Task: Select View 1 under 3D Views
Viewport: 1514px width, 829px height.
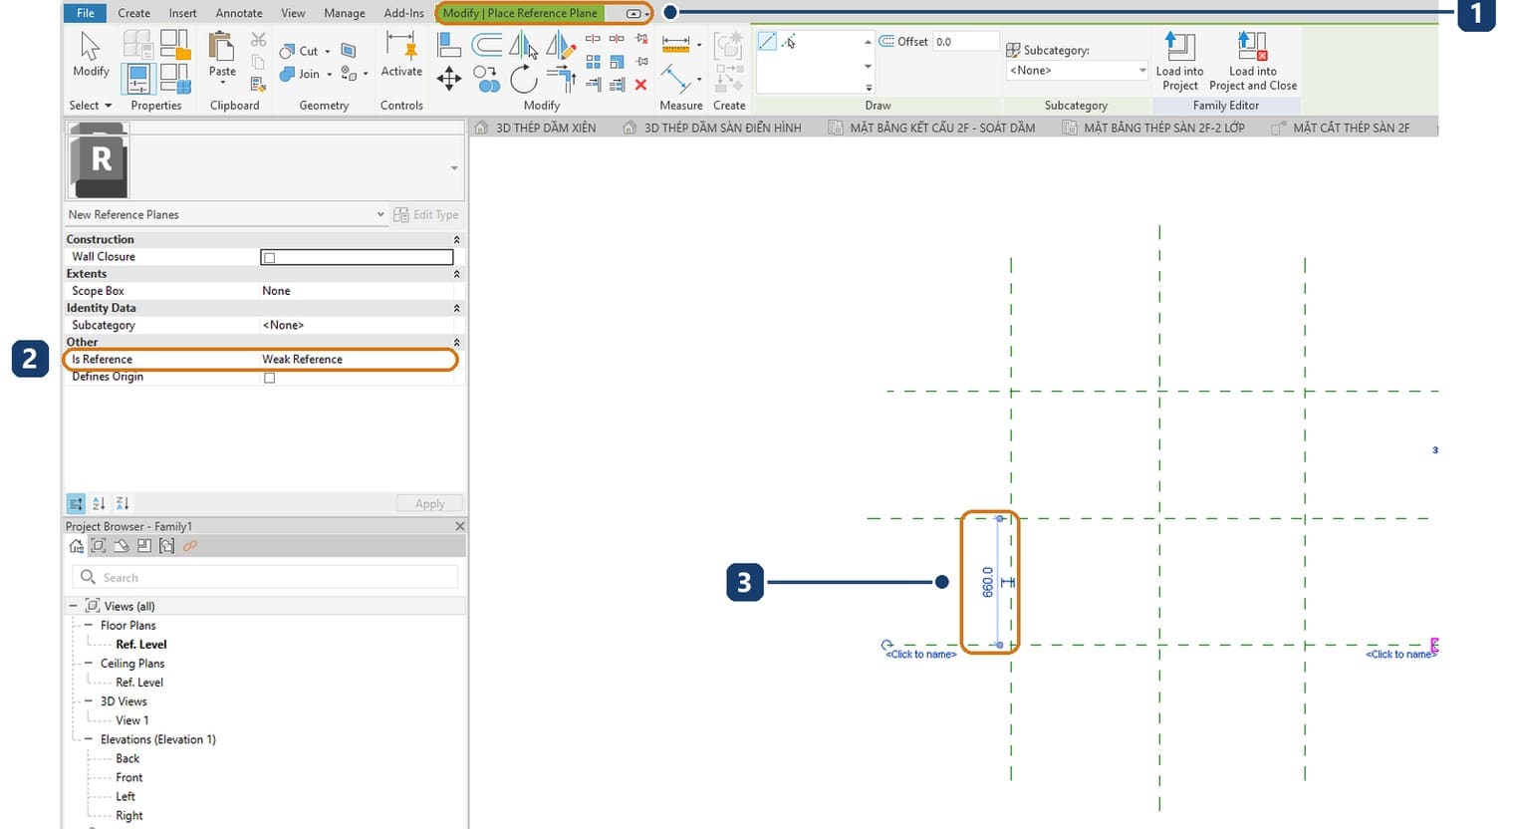Action: 131,720
